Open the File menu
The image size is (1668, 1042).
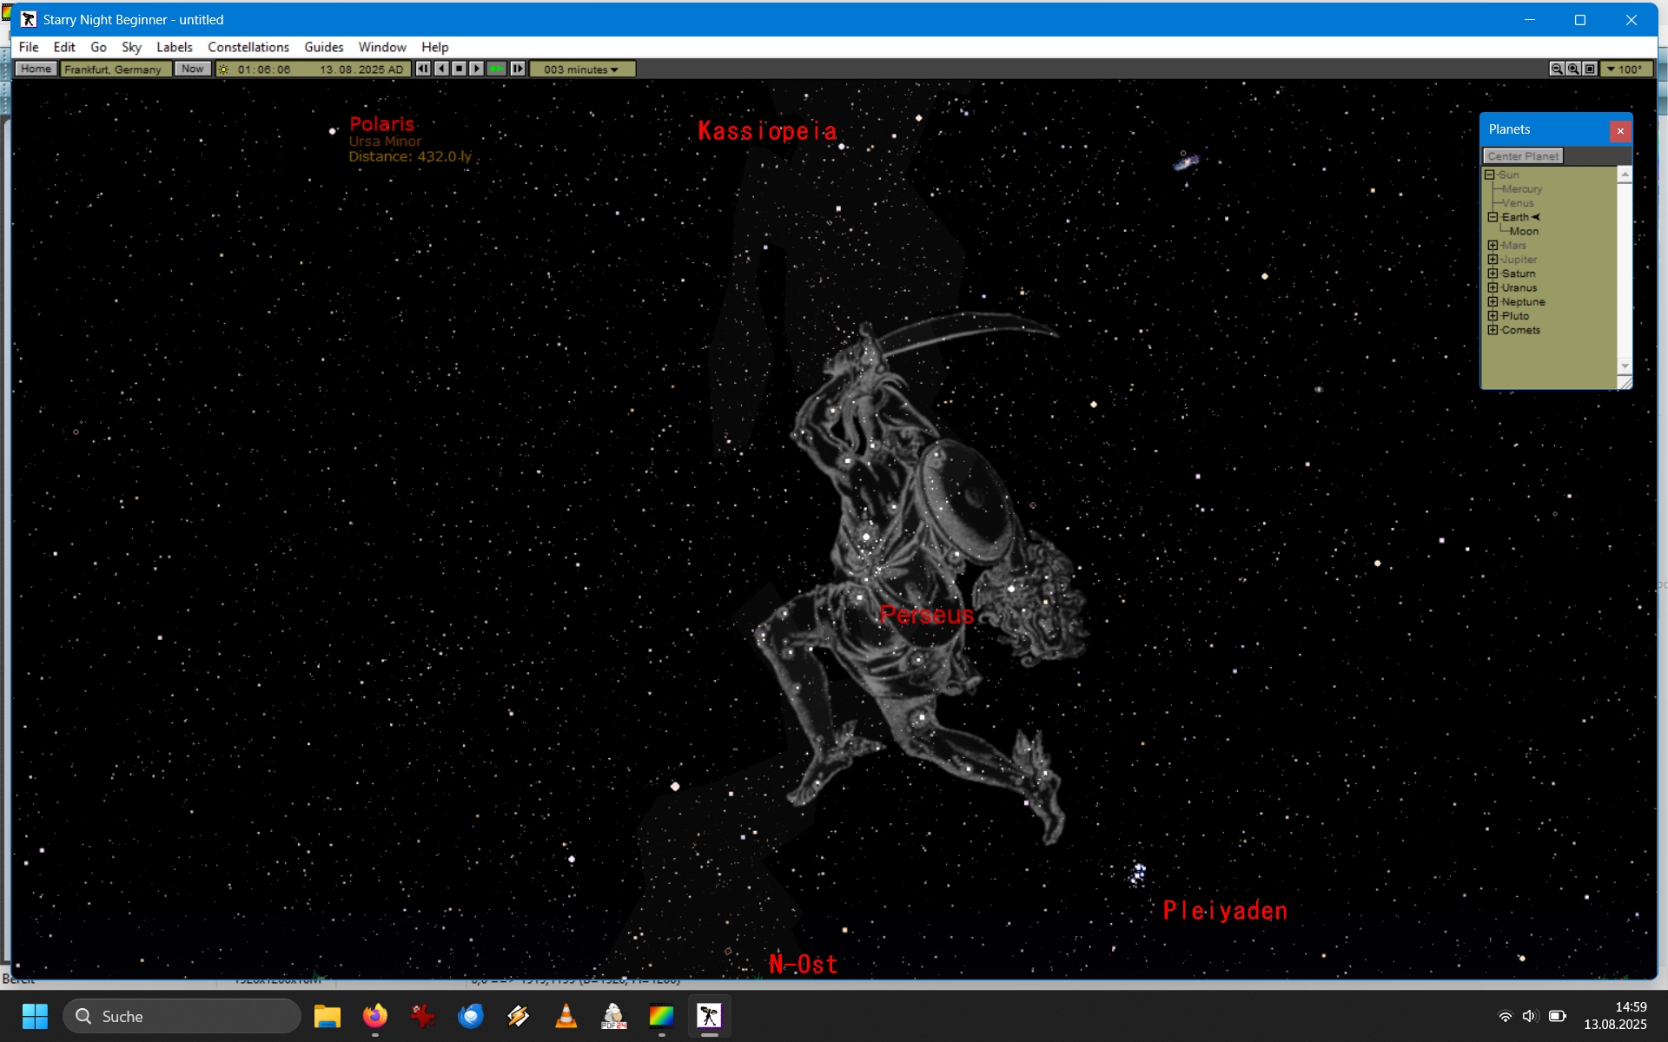tap(29, 47)
